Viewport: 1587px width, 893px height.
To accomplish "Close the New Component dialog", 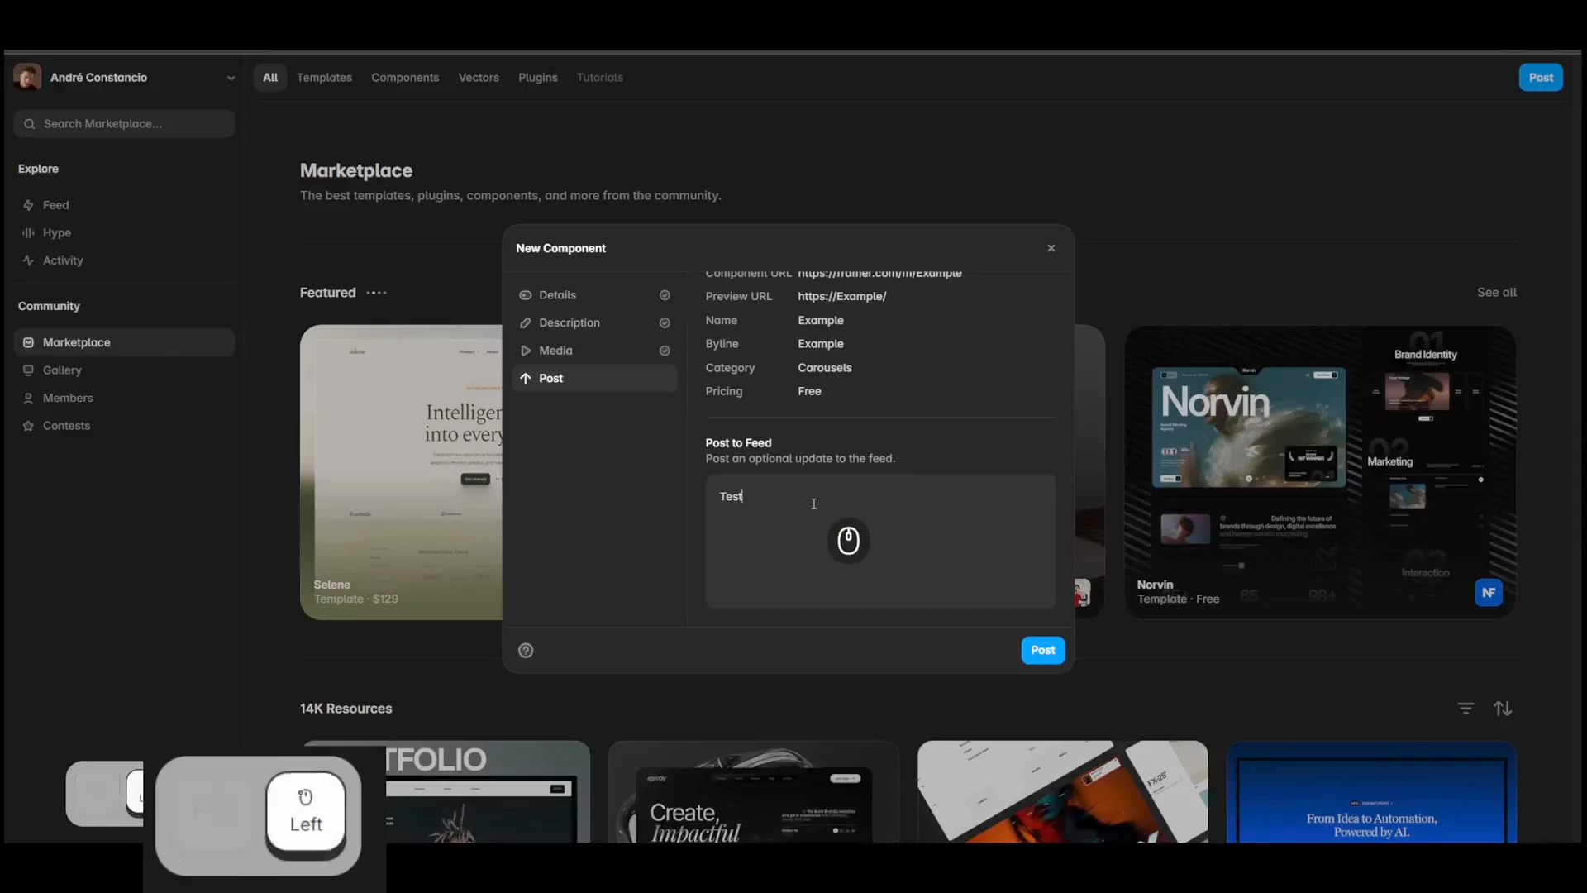I will click(1051, 248).
